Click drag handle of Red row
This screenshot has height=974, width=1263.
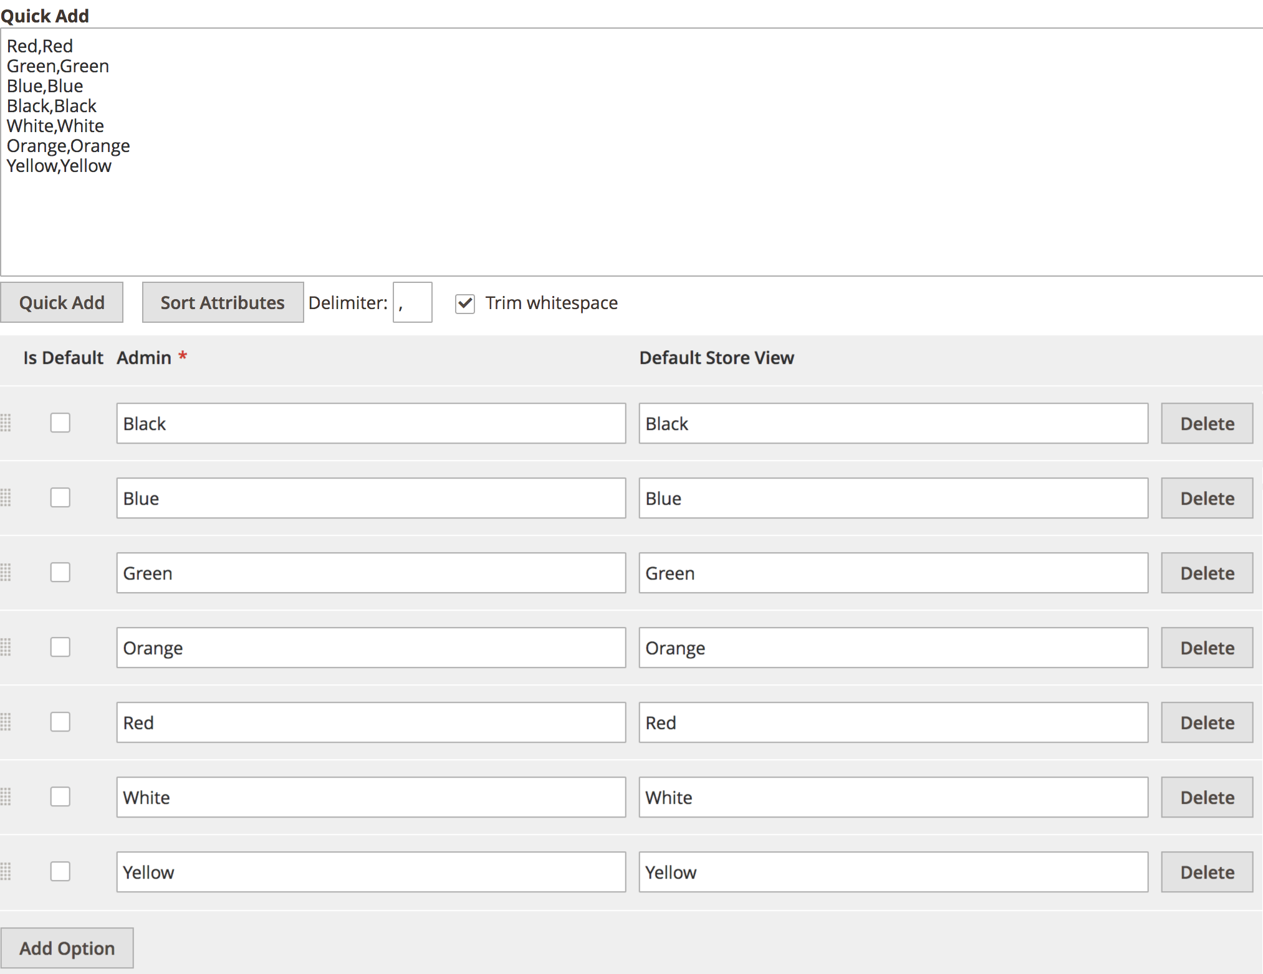[6, 722]
